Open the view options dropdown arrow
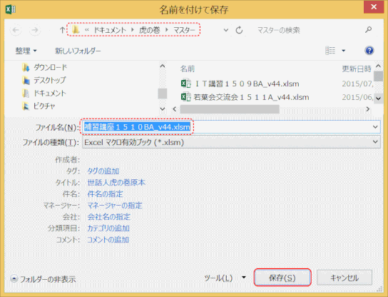This screenshot has height=297, width=388. pyautogui.click(x=344, y=51)
